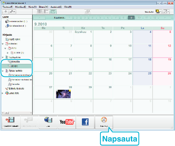
Task: Collapse the 2010 year tree node
Action: (5, 48)
